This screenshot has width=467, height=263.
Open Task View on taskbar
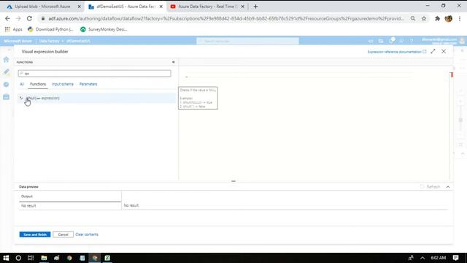(31, 258)
